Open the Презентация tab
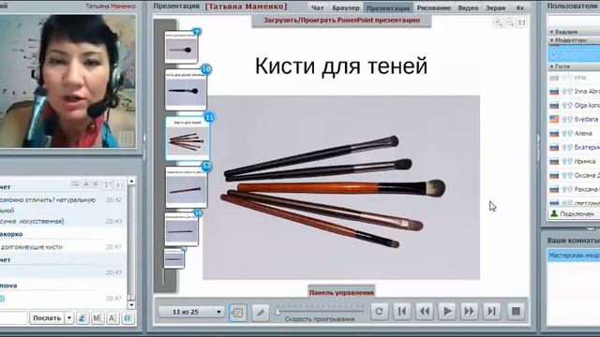 (388, 7)
